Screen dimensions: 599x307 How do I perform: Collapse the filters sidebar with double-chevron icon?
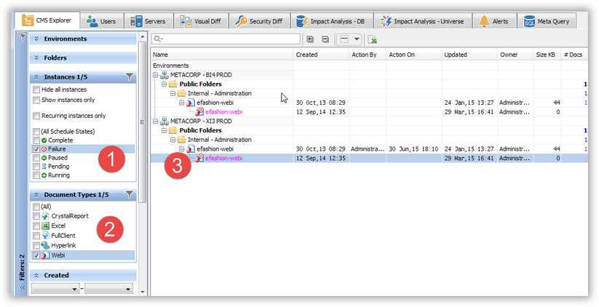click(x=22, y=287)
